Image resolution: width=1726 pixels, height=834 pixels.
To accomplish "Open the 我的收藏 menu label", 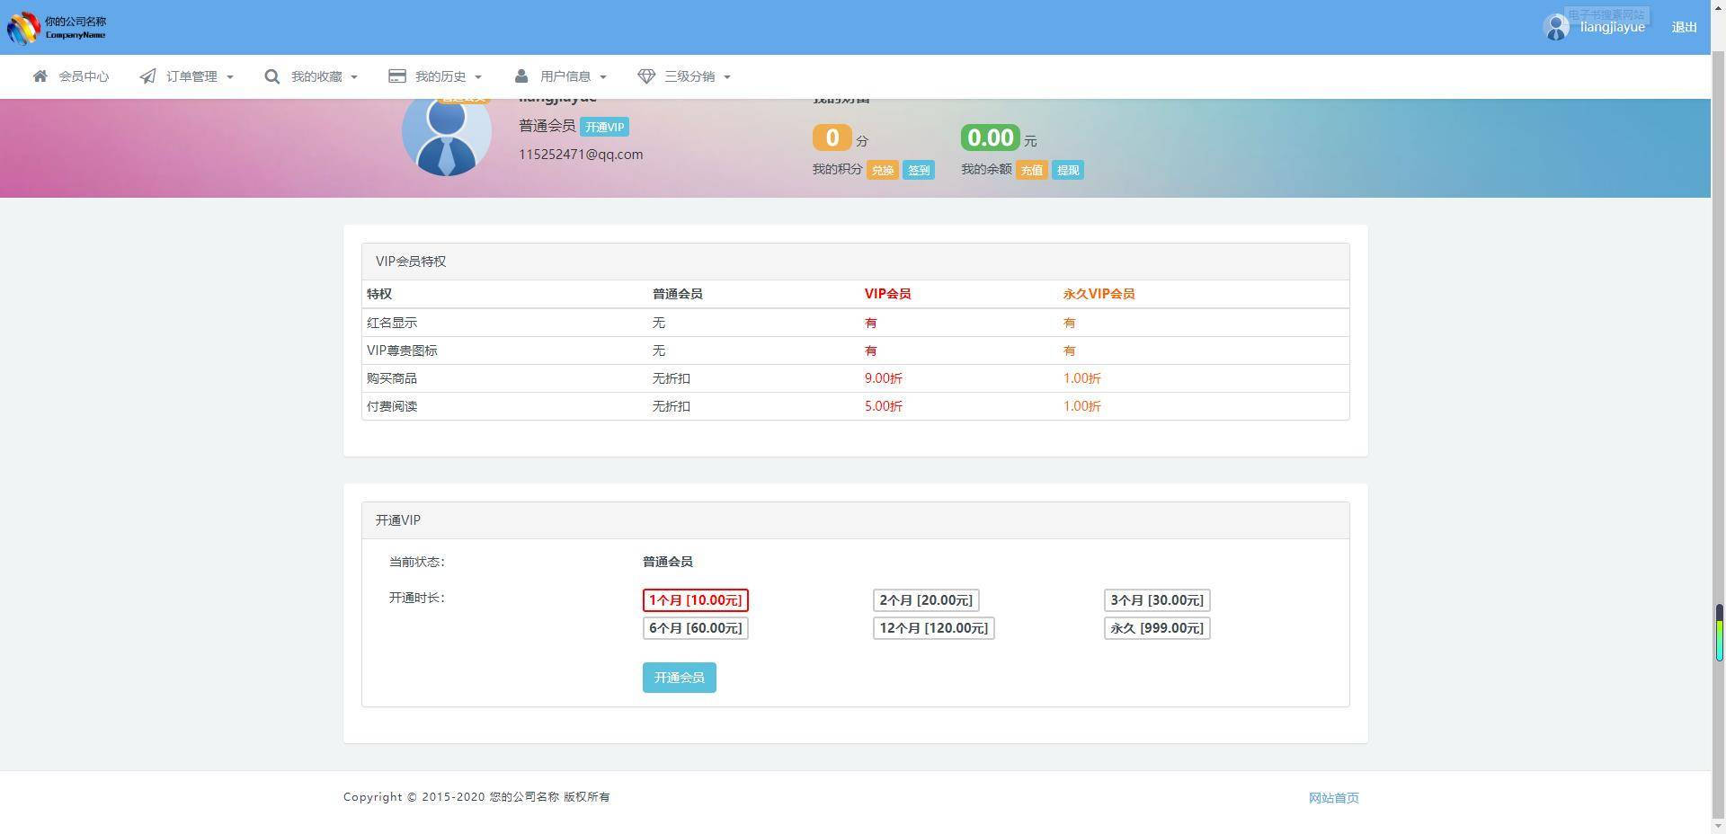I will (316, 76).
